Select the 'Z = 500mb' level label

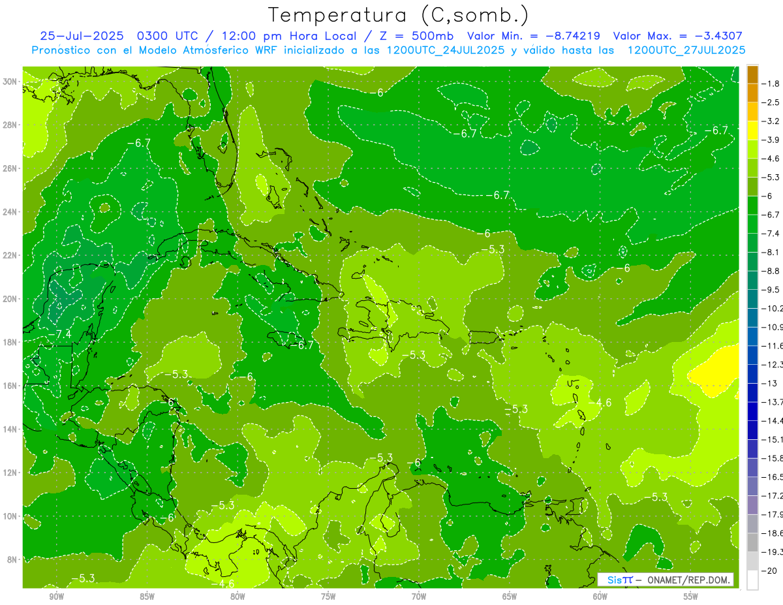pyautogui.click(x=416, y=36)
